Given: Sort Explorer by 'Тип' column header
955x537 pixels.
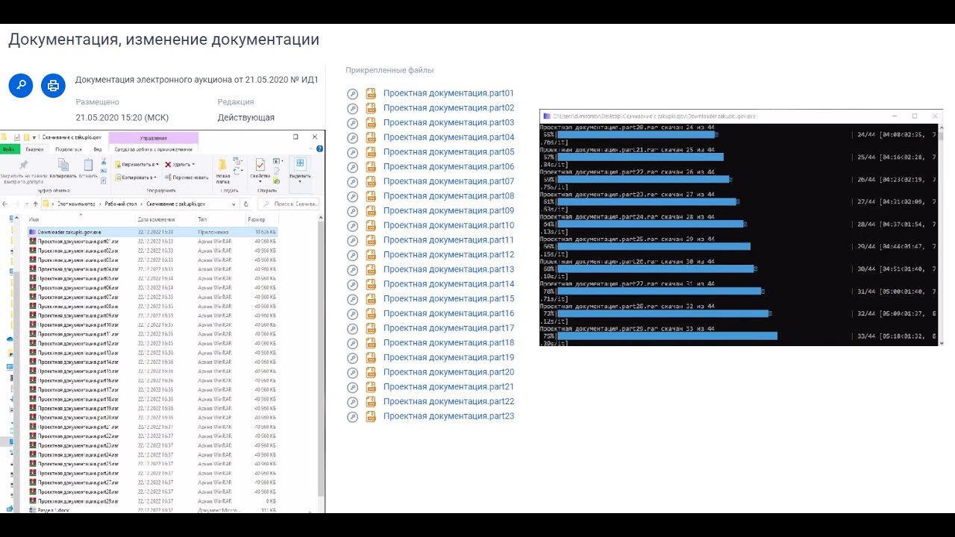Looking at the screenshot, I should pos(220,220).
